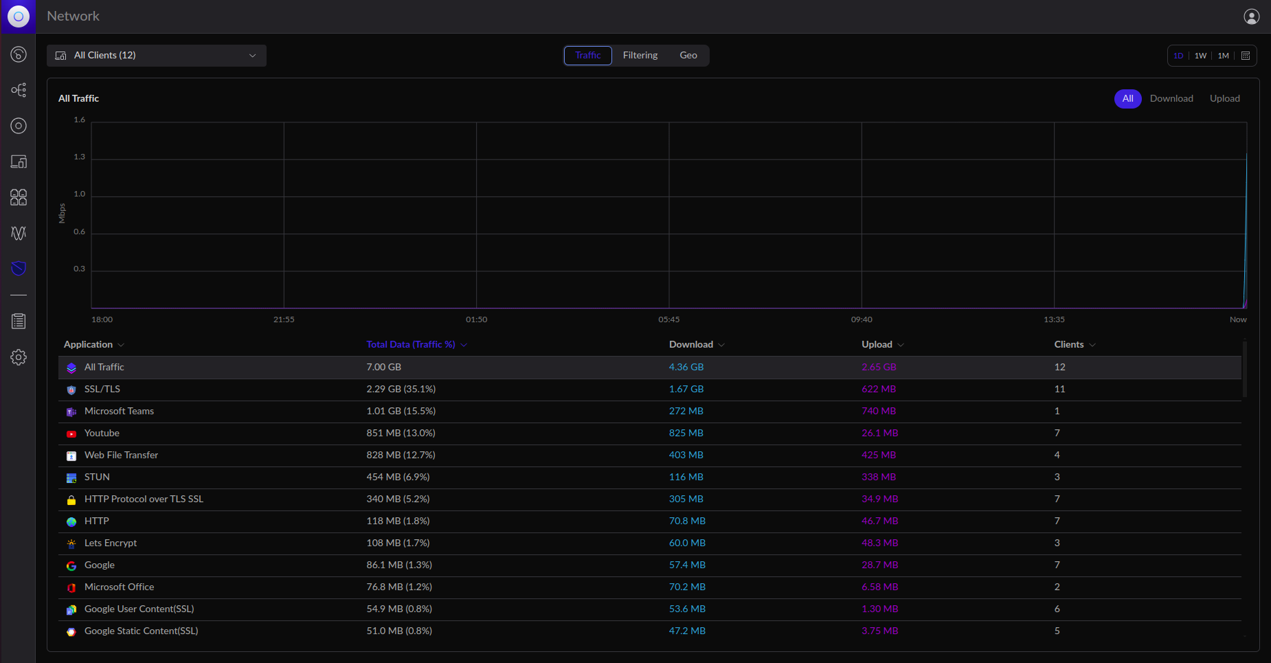1271x663 pixels.
Task: Open the Client Devices sidebar icon
Action: pyautogui.click(x=19, y=161)
